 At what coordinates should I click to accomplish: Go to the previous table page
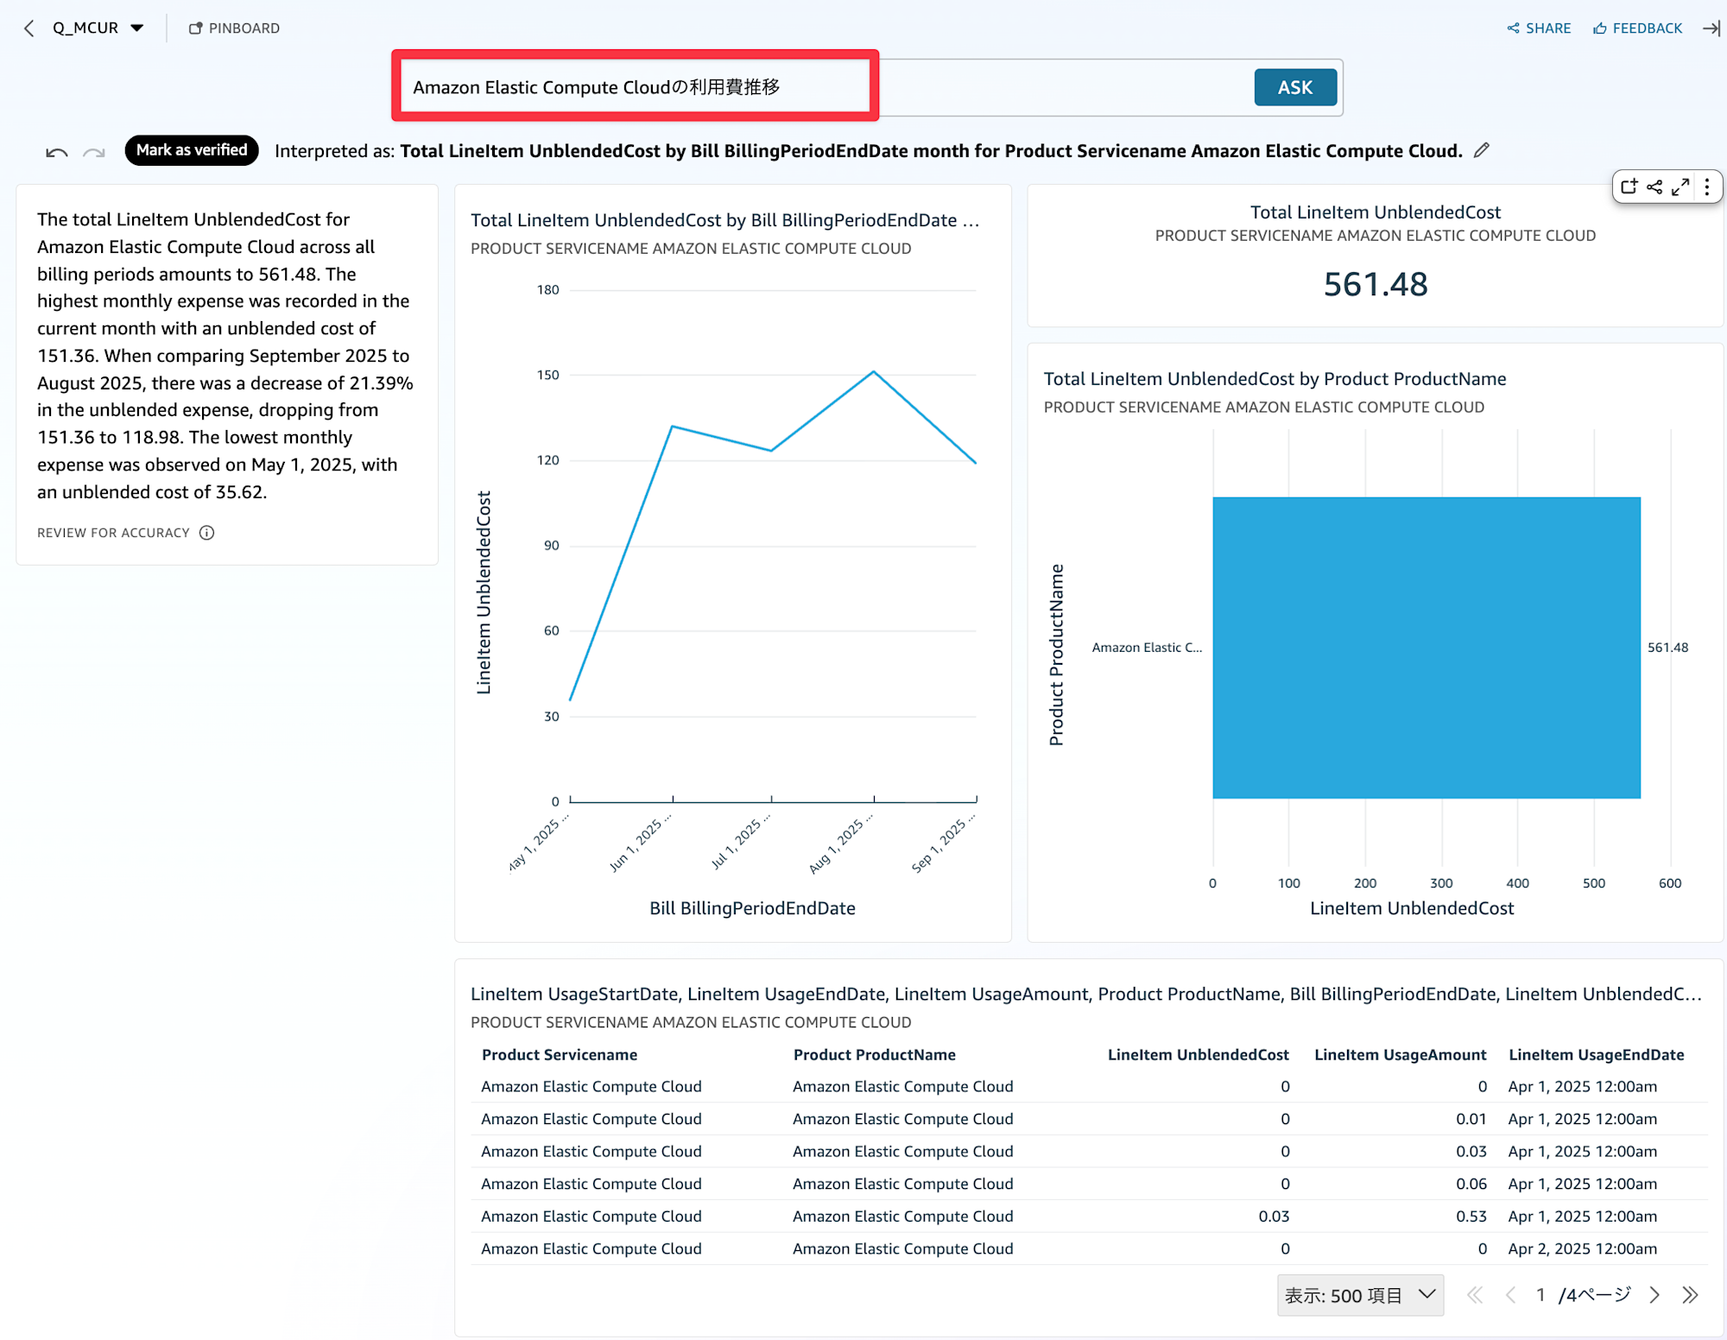(x=1510, y=1295)
